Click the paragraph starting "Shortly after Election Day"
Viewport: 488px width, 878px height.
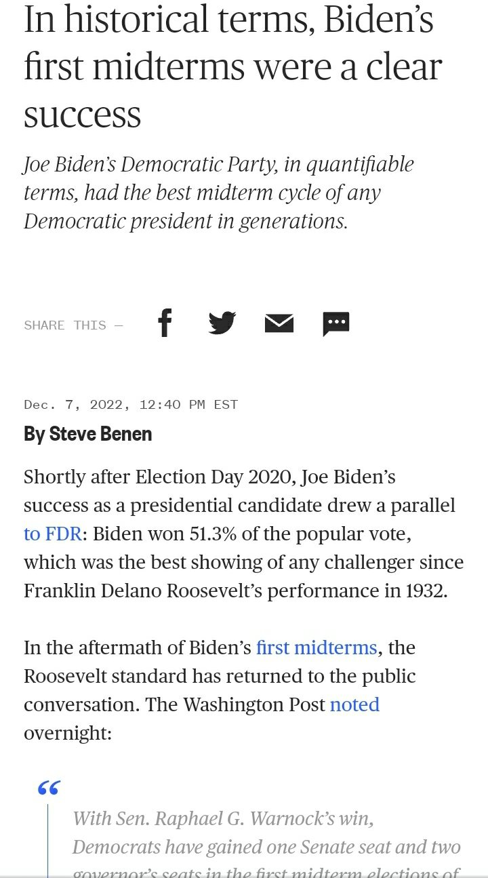pos(244,534)
